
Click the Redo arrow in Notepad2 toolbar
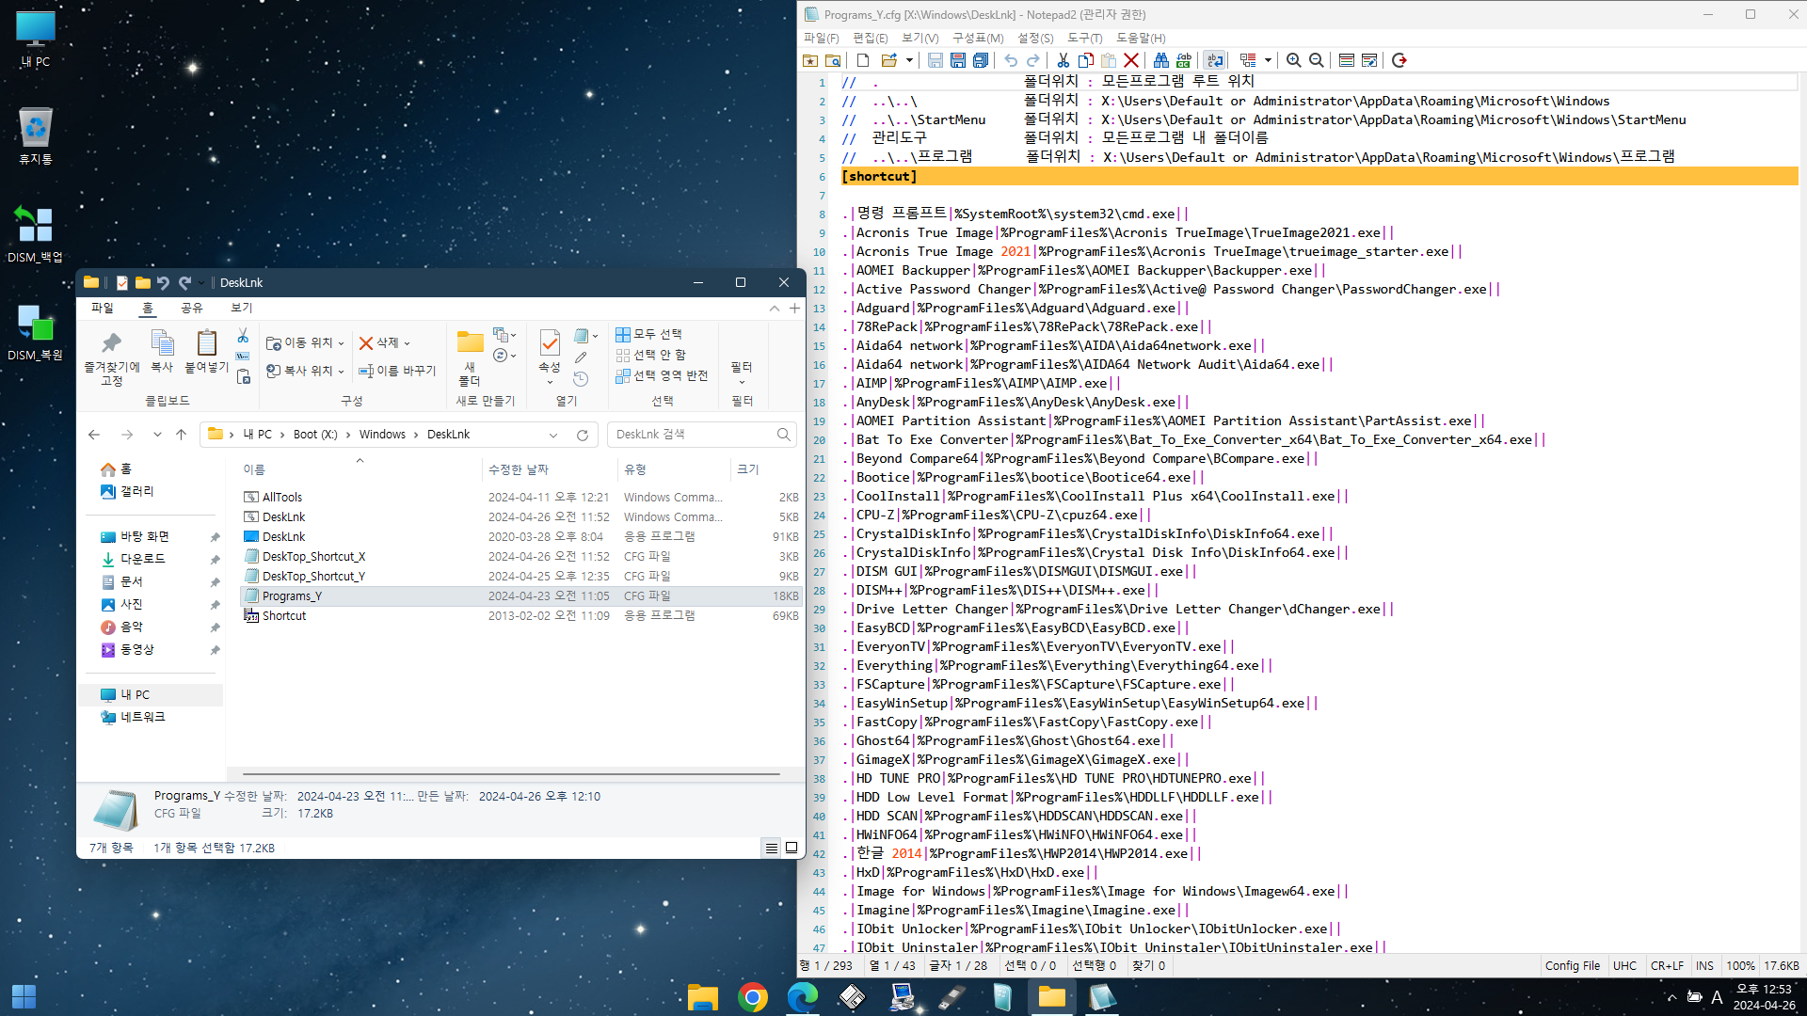[x=1033, y=60]
